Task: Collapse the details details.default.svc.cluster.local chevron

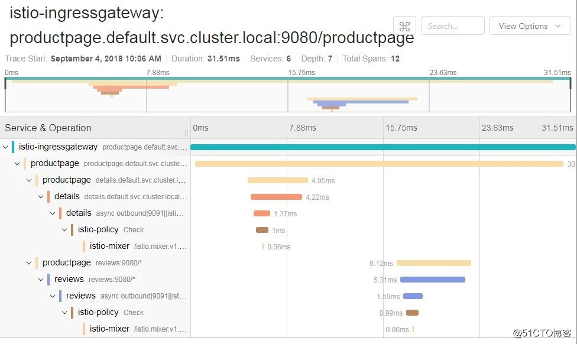Action: (40, 197)
